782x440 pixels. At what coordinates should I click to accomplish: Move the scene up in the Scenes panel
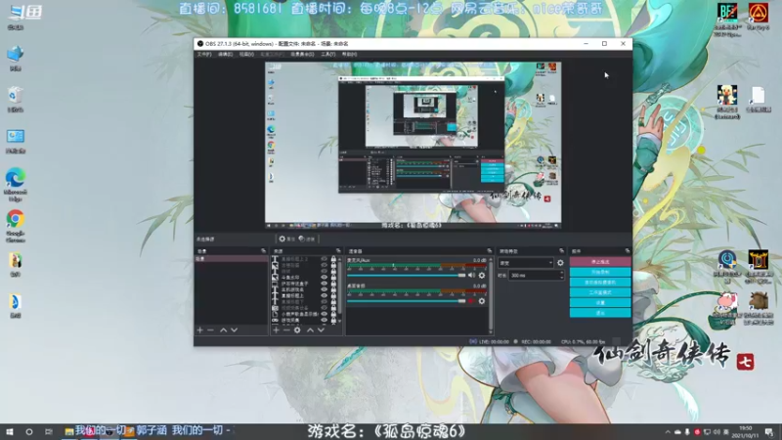click(224, 330)
